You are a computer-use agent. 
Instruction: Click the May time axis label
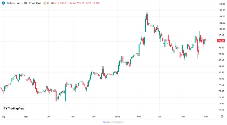[x=206, y=117]
